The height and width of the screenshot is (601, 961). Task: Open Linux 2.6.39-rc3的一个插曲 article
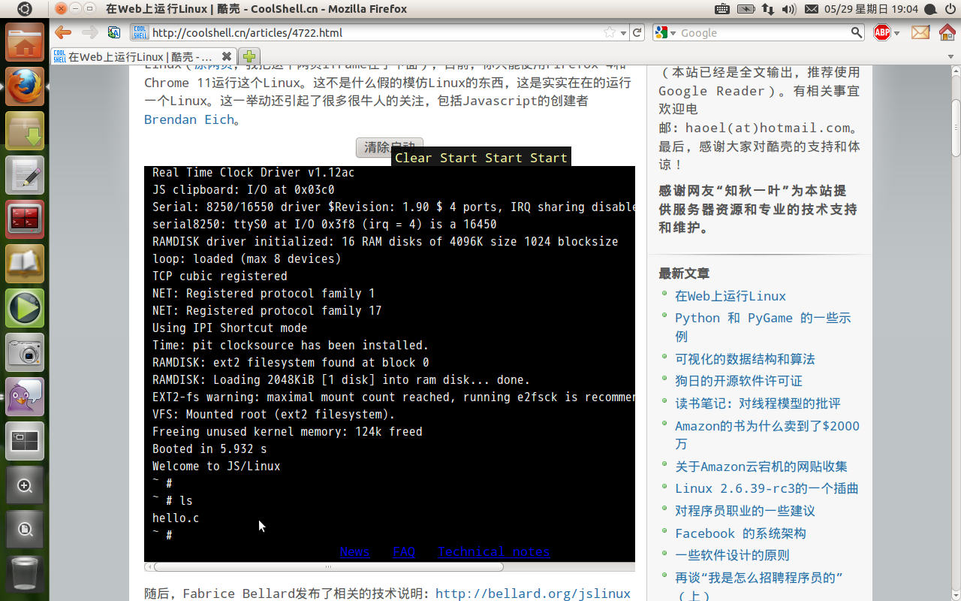coord(767,488)
